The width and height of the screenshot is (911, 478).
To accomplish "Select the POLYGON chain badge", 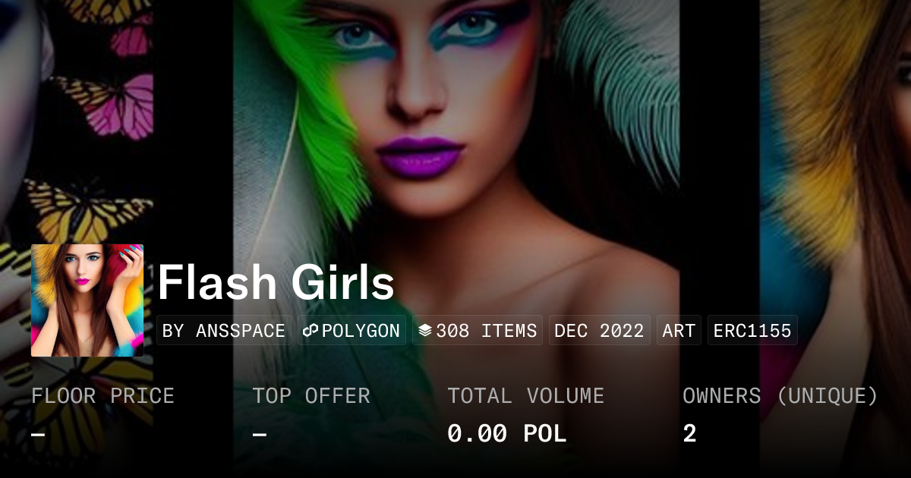I will tap(351, 331).
